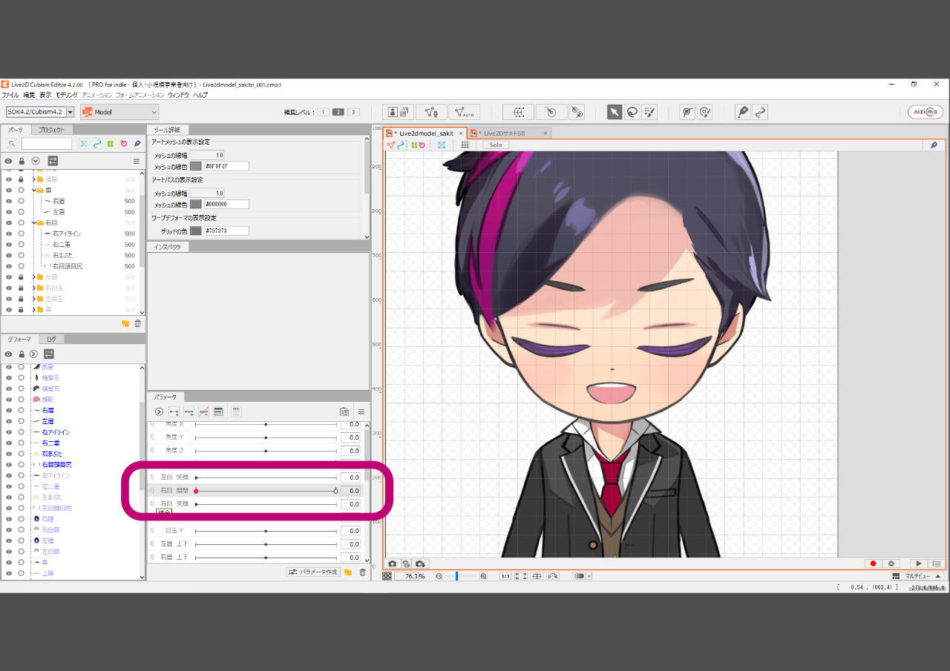Screen dimensions: 950x671
Task: Click the create rotation deformer icon
Action: (551, 112)
